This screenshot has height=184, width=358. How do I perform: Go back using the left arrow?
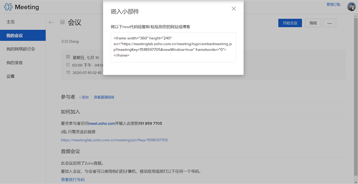tap(51, 23)
